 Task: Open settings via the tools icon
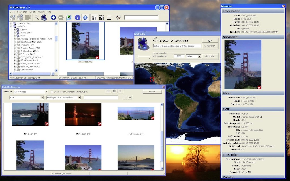pos(118,18)
